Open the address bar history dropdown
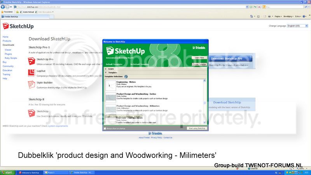The image size is (311, 175). 247,7
